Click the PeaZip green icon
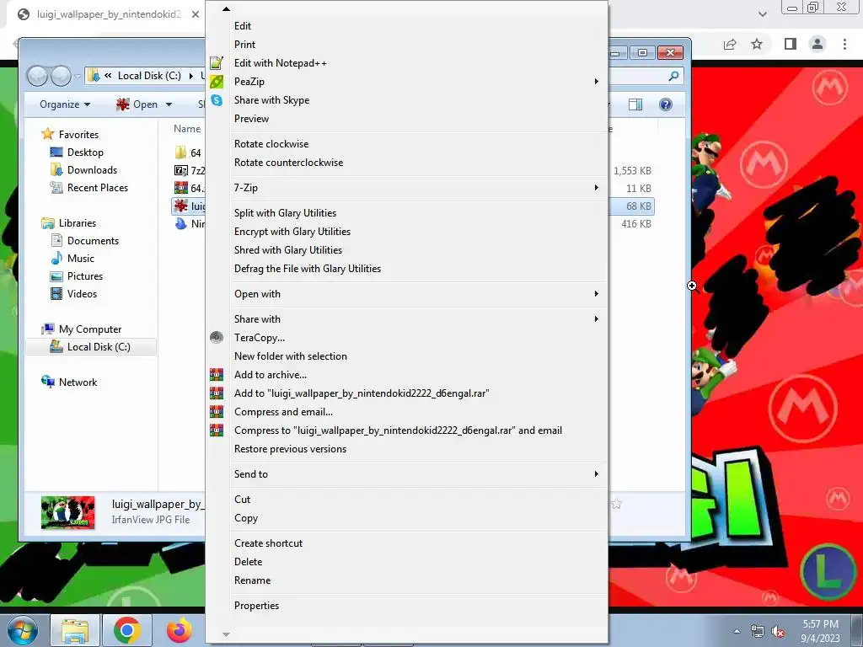The image size is (863, 647). coord(217,82)
